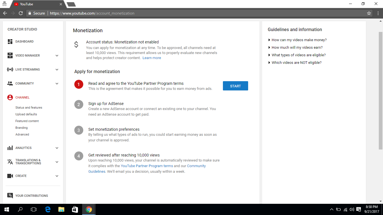The image size is (383, 215).
Task: Click the red step 1 circle
Action: coord(79,84)
